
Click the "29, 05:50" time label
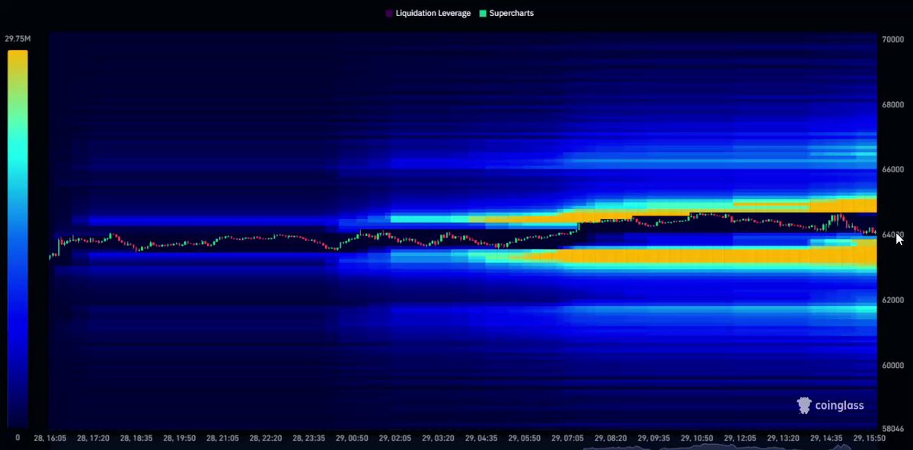[525, 438]
